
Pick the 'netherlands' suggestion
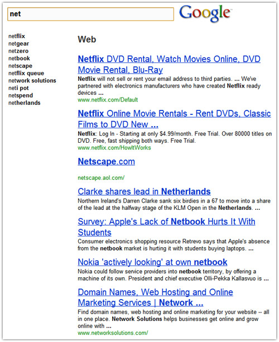25,103
